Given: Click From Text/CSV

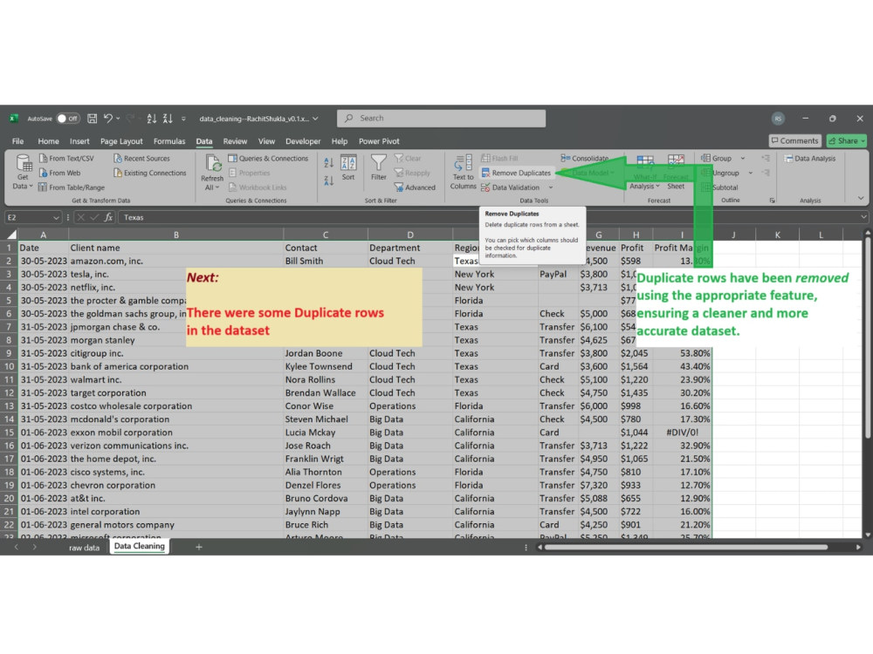Looking at the screenshot, I should coord(66,159).
